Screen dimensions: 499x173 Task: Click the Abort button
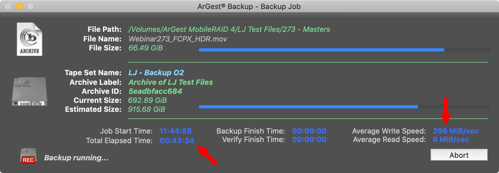(x=459, y=155)
